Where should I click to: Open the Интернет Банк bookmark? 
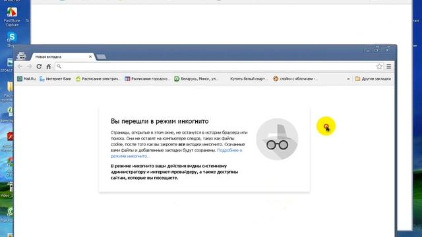(x=55, y=79)
